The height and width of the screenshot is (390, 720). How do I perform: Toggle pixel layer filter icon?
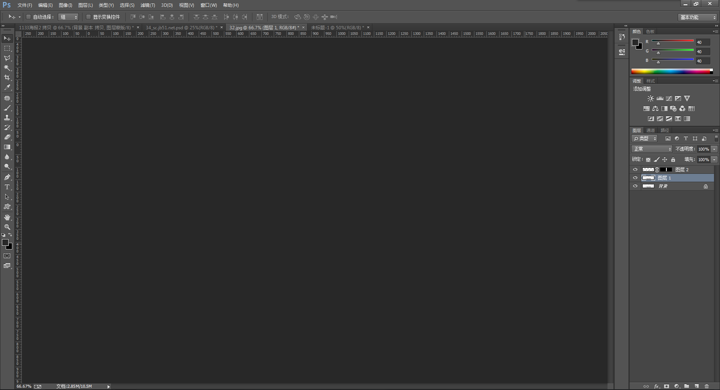point(668,139)
